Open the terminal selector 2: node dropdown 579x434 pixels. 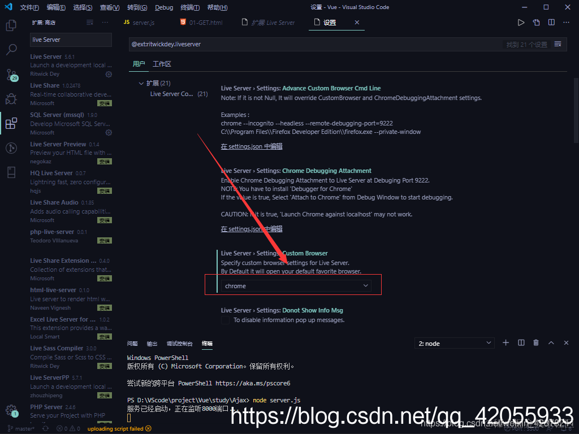click(454, 343)
